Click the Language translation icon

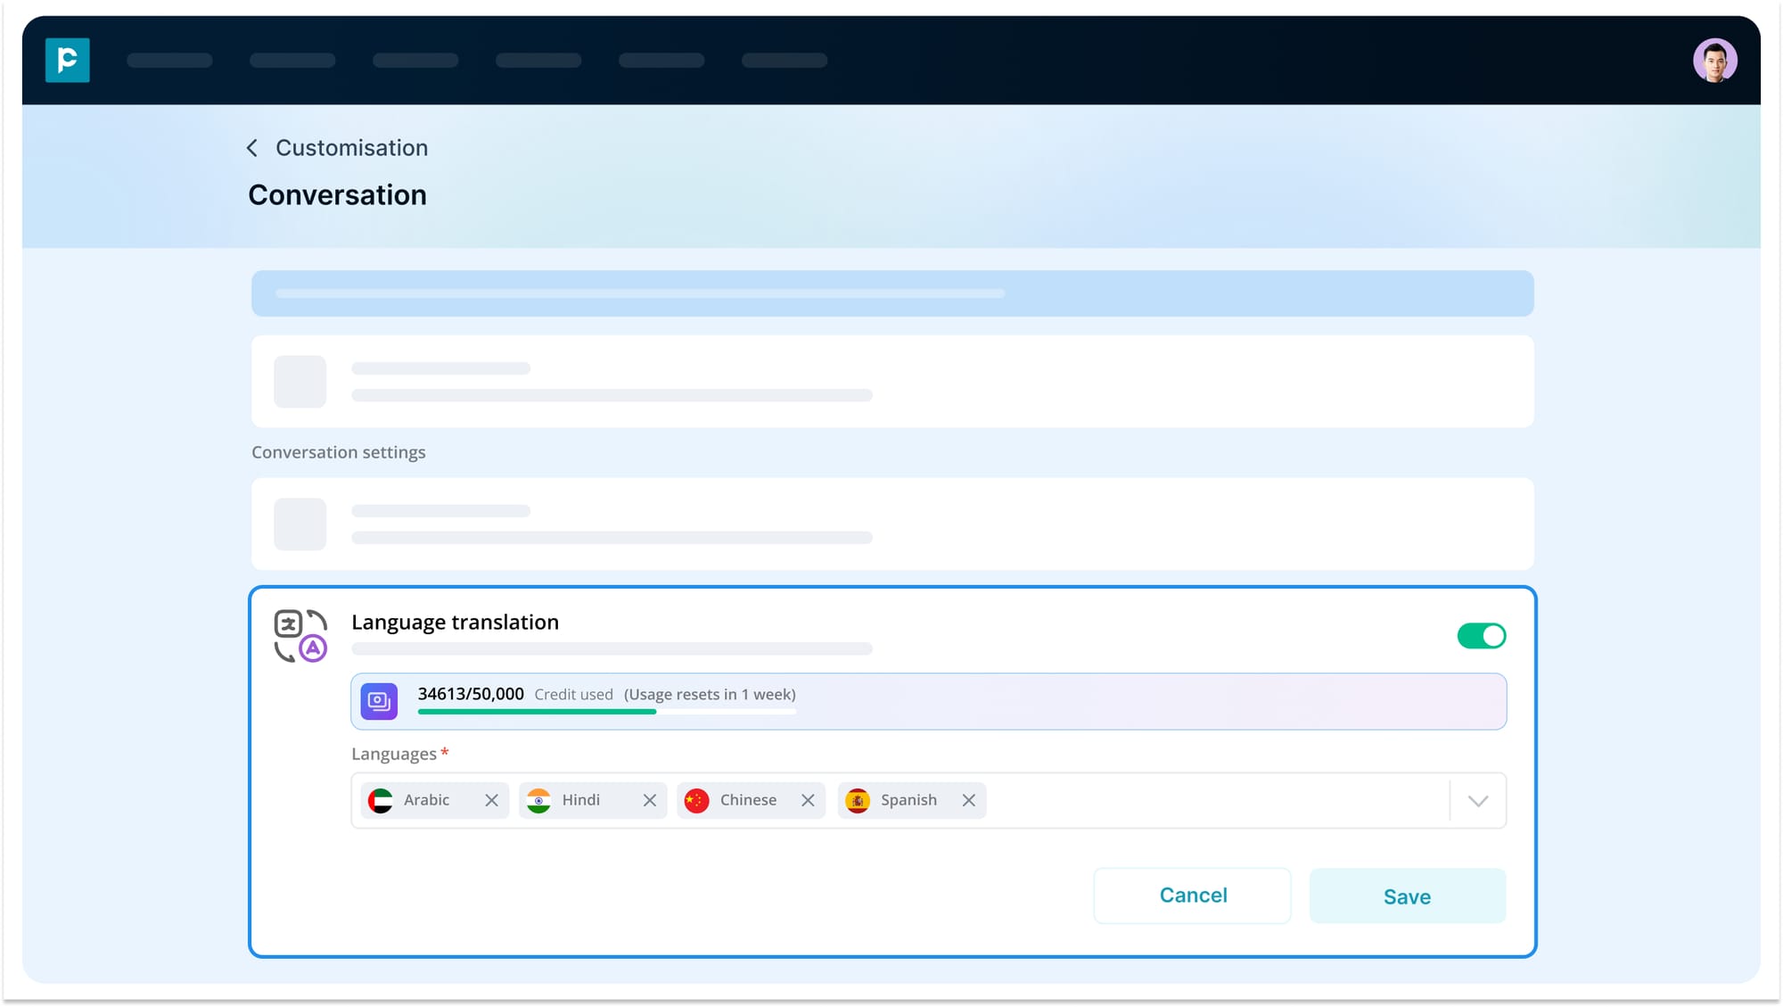tap(300, 636)
